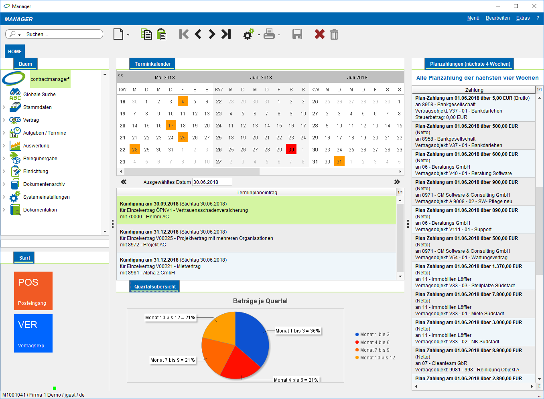Click the << button above the calendar
The height and width of the screenshot is (399, 544).
pyautogui.click(x=120, y=75)
